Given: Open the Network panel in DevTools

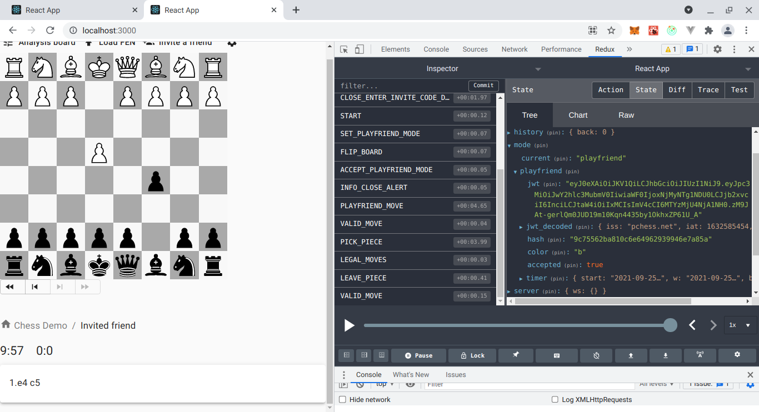Looking at the screenshot, I should pyautogui.click(x=514, y=49).
